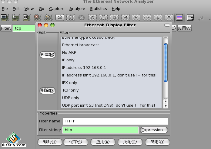Click the open capture file folder icon
The height and width of the screenshot is (149, 211).
[60, 17]
